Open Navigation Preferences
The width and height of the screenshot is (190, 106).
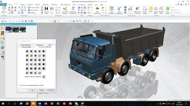coord(73,10)
